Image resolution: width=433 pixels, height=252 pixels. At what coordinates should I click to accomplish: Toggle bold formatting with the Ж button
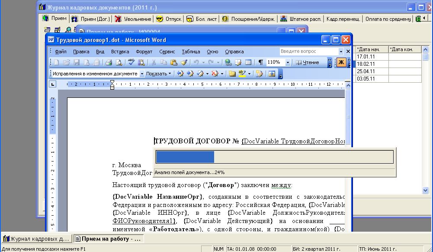point(341,62)
